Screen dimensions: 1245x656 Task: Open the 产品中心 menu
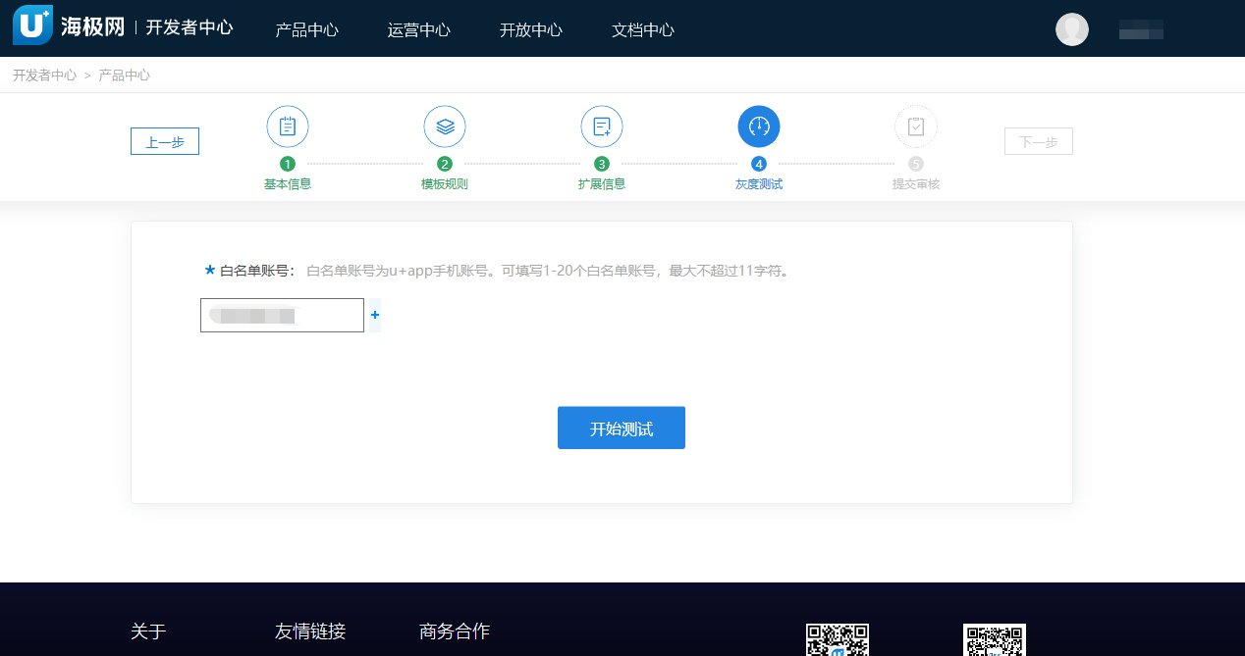306,29
